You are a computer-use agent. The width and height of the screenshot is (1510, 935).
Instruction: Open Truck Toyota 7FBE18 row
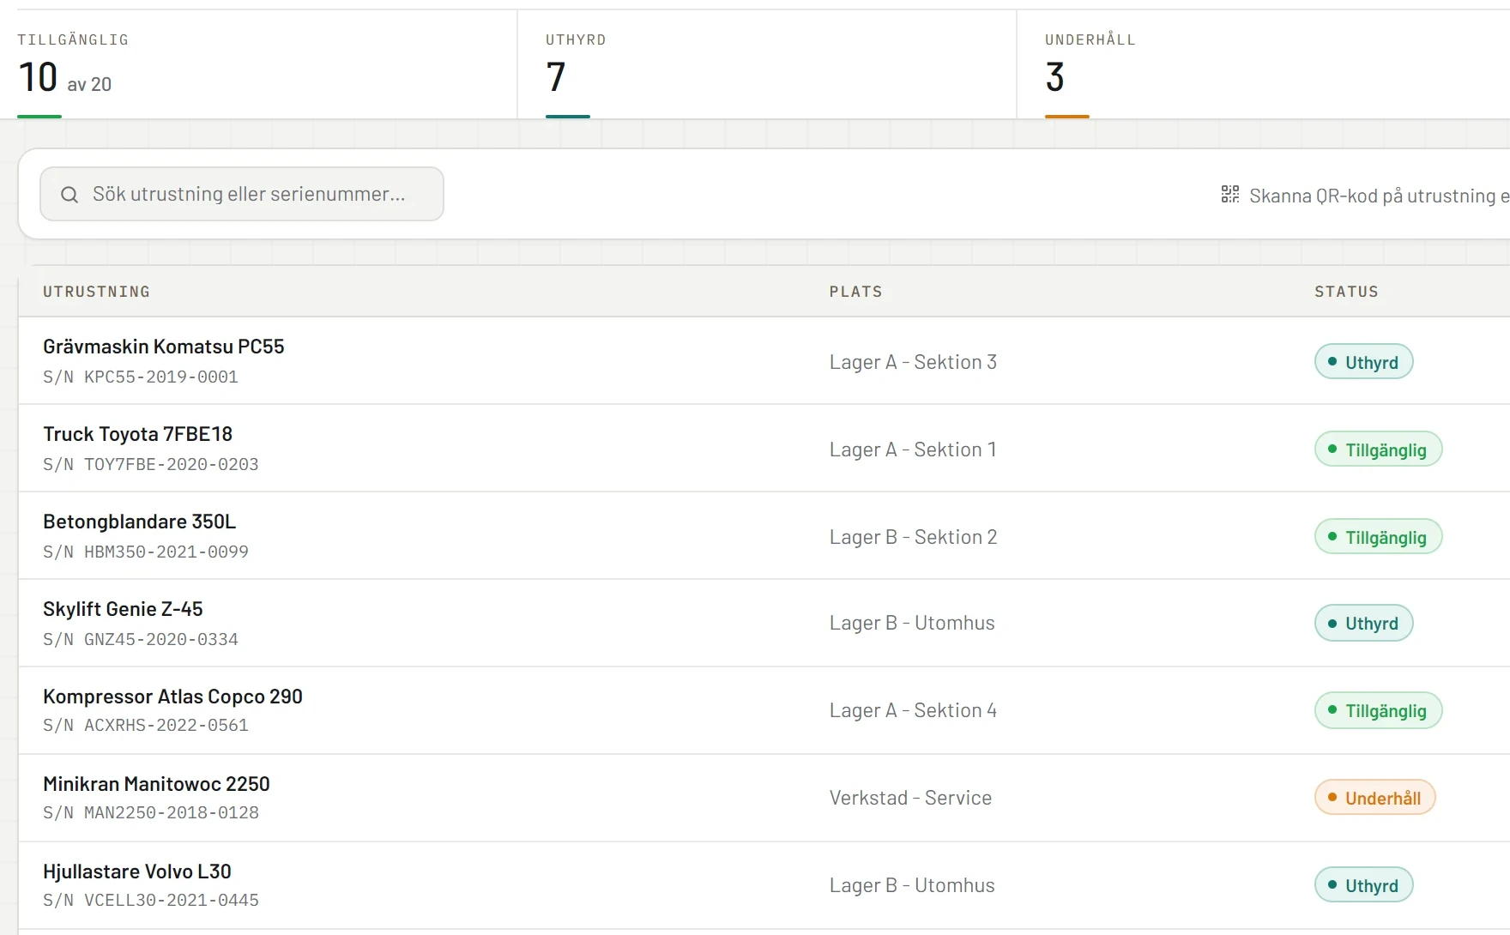coord(764,449)
